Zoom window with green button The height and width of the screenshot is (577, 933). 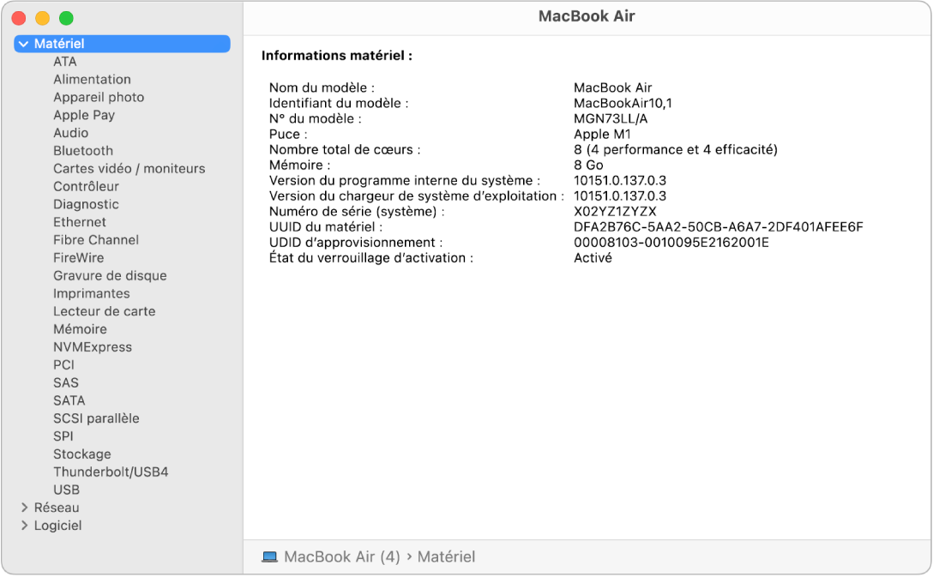click(67, 19)
